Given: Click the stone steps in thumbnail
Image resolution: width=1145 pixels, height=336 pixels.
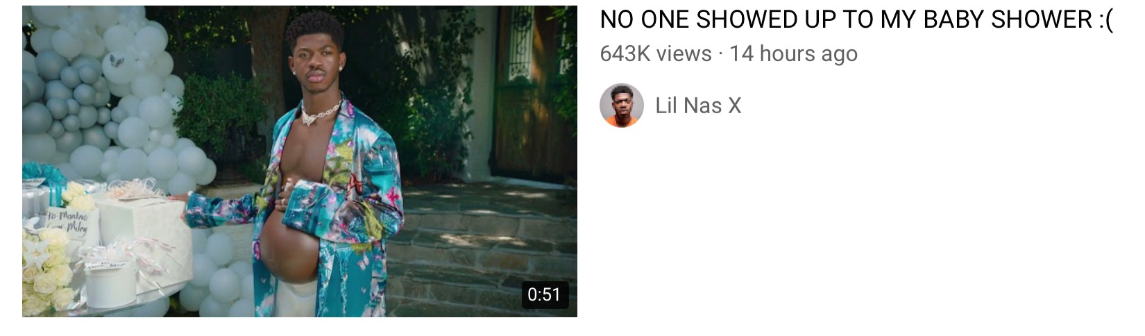Looking at the screenshot, I should [x=486, y=250].
